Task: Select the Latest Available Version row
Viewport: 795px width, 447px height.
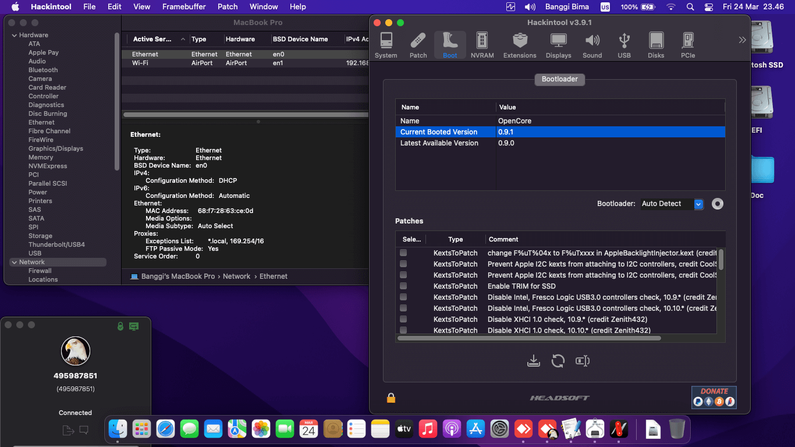Action: (x=560, y=143)
